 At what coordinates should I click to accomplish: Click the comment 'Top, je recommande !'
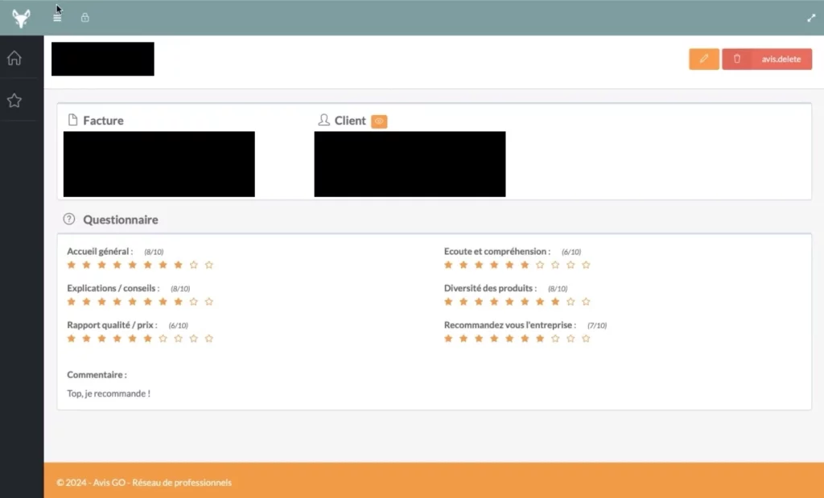pos(109,393)
